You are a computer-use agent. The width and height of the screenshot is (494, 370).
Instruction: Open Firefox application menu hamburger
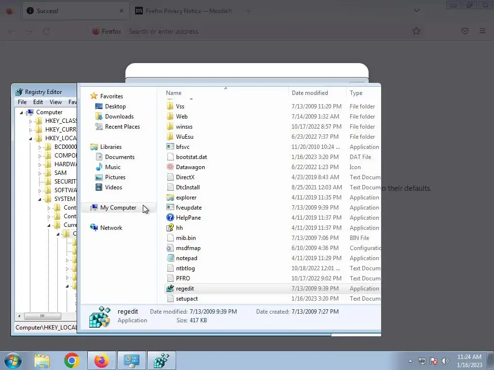482,31
